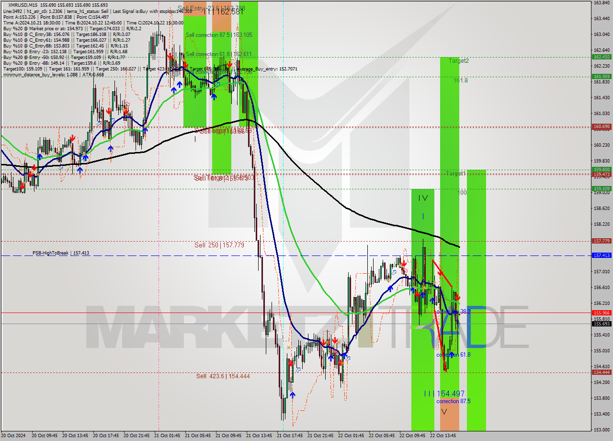This screenshot has height=441, width=613.
Task: Click the 'minimum_distance_buy_levels: 1.088' line
Action: (54, 74)
